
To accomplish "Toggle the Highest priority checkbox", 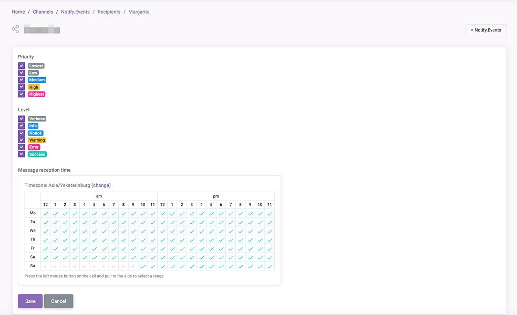I will (x=21, y=93).
